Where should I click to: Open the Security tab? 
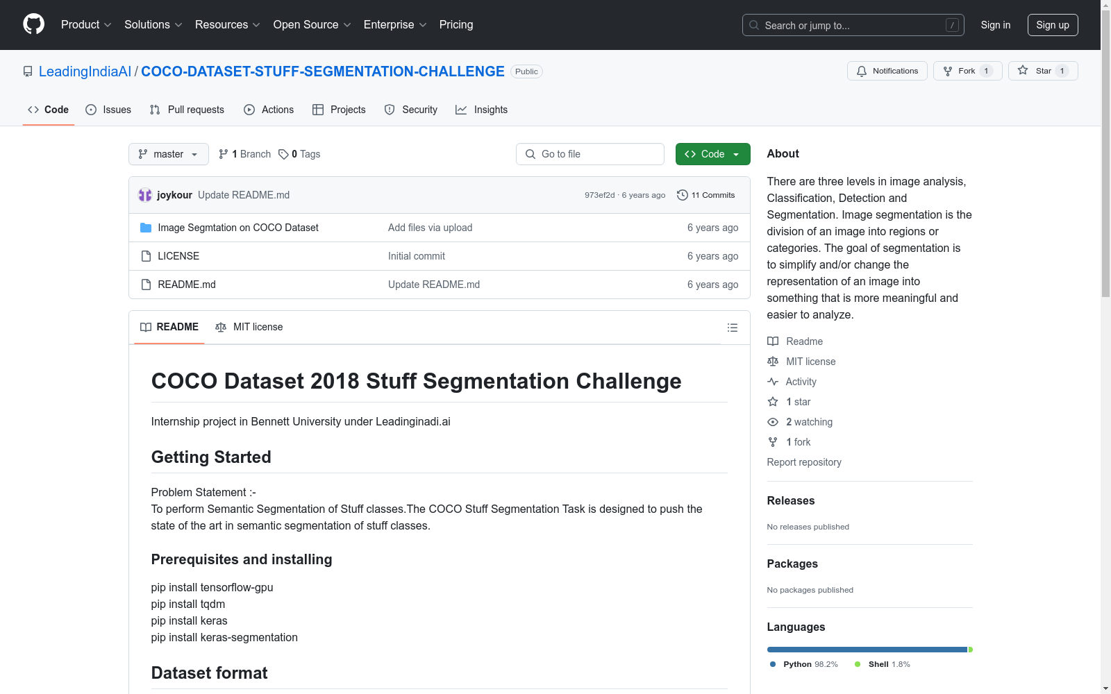click(411, 110)
